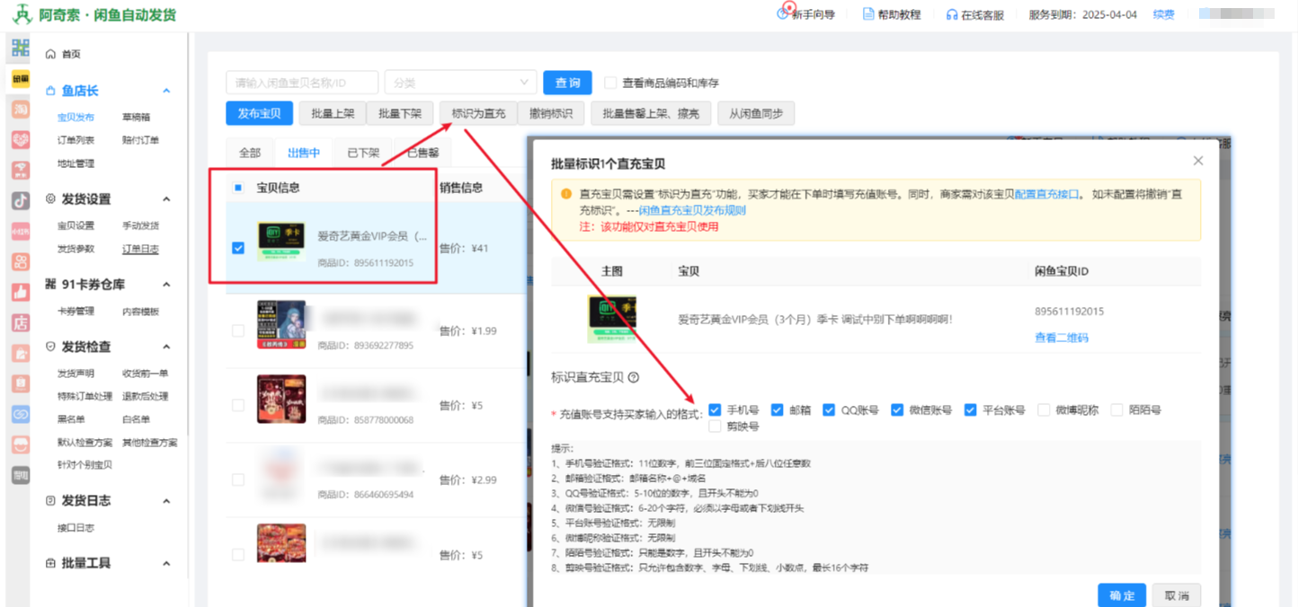Open the 闲鱼直充宝贝发布规则 link

point(692,210)
